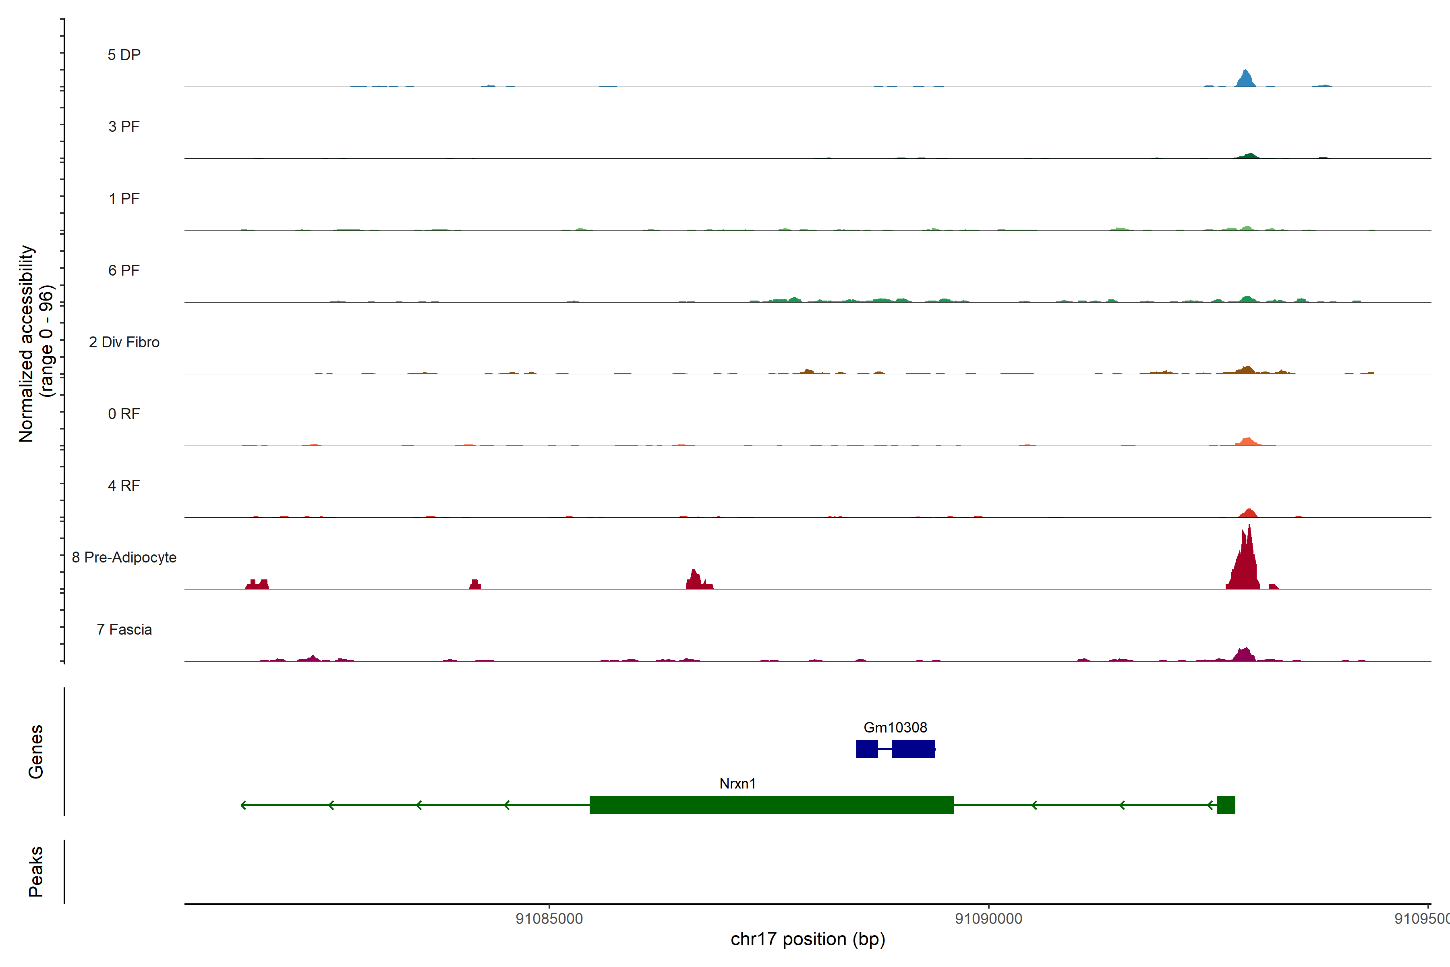1450x967 pixels.
Task: Click the 8 Pre-Adipocyte track label
Action: pos(124,558)
